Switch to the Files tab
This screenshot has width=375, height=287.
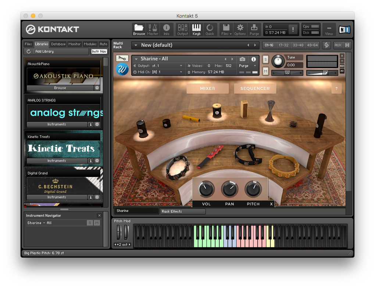click(28, 44)
